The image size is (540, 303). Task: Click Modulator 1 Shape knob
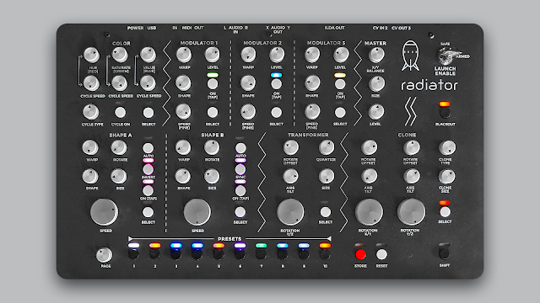pos(184,83)
